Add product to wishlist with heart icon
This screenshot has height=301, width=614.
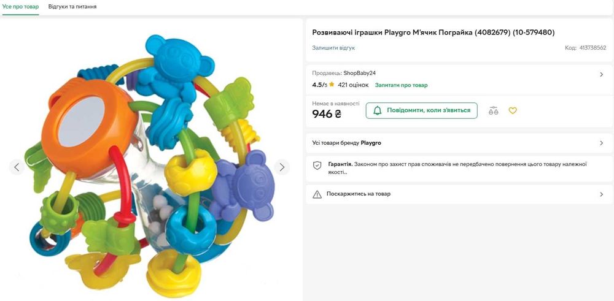point(513,111)
